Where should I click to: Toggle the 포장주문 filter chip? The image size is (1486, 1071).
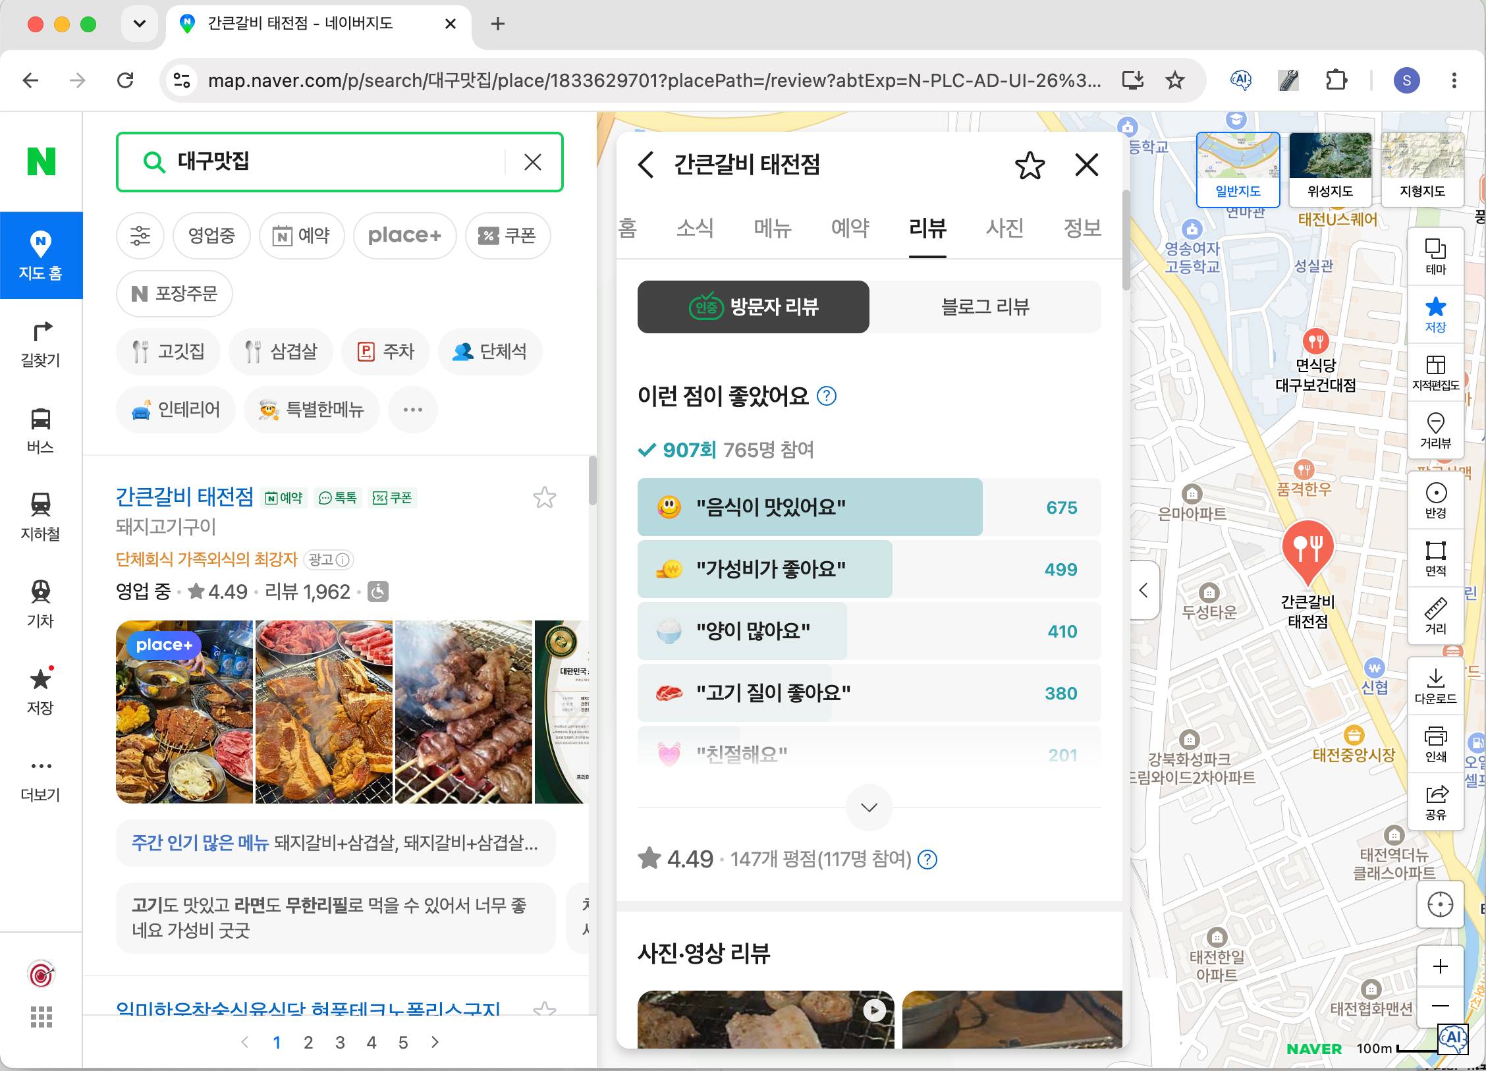pos(175,294)
